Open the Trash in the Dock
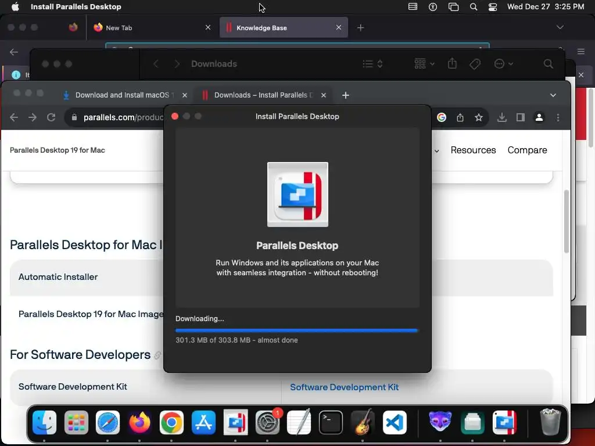 tap(550, 423)
